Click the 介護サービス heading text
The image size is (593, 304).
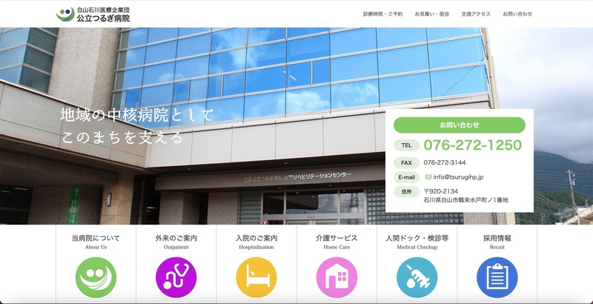point(337,238)
